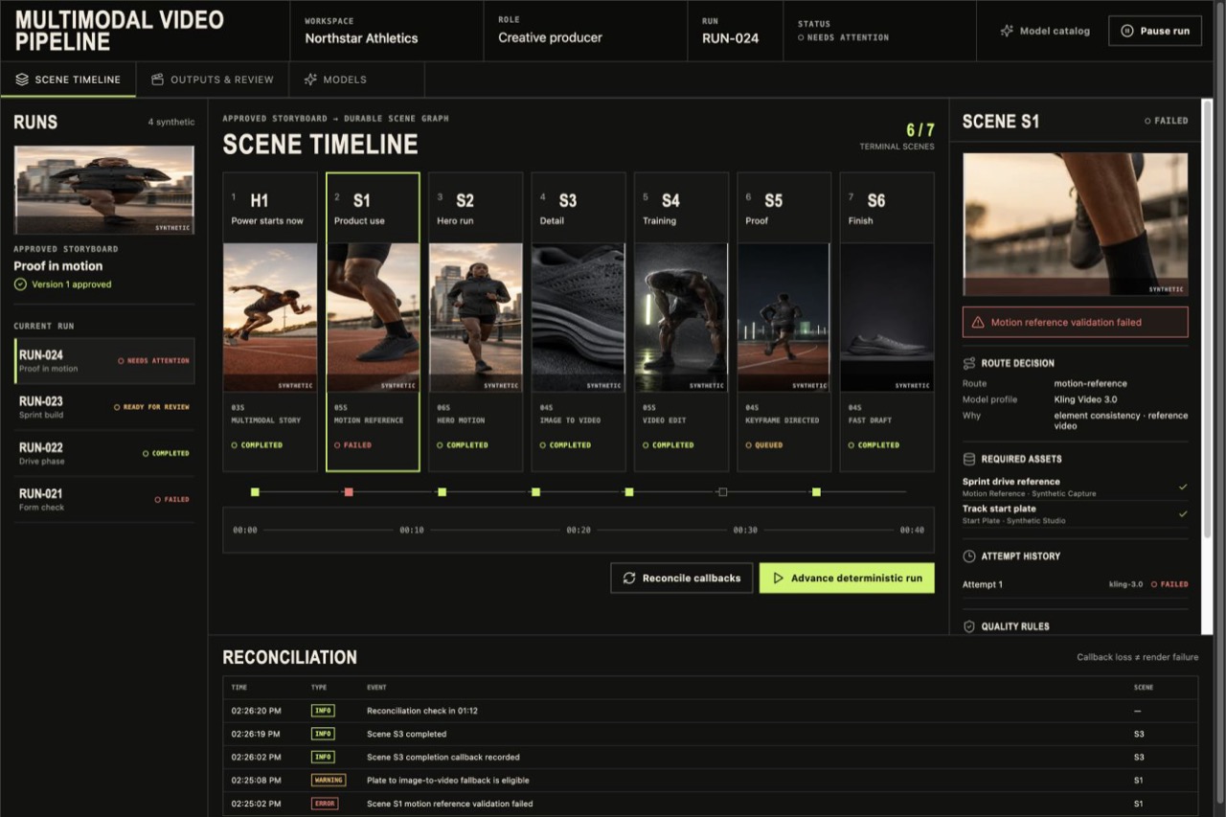
Task: Select the S6 Finish scene card
Action: [887, 322]
